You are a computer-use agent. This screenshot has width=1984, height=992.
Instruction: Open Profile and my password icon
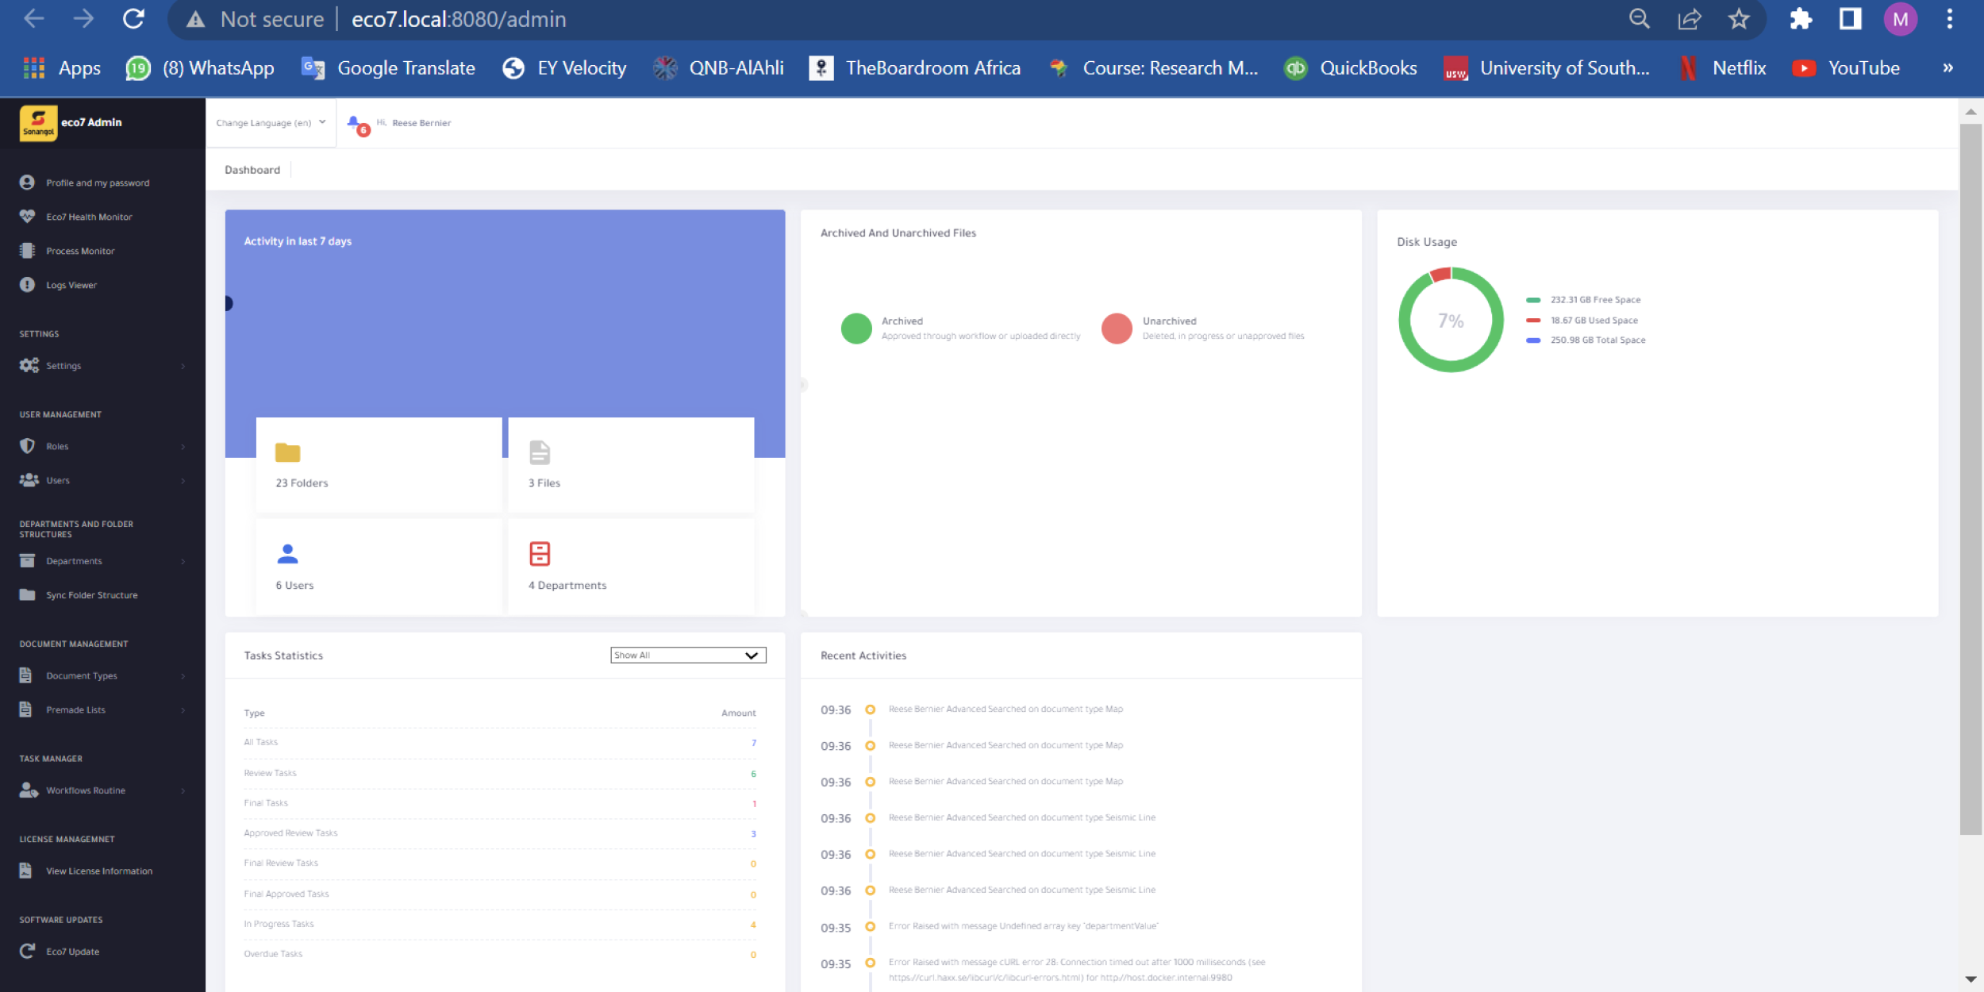27,183
